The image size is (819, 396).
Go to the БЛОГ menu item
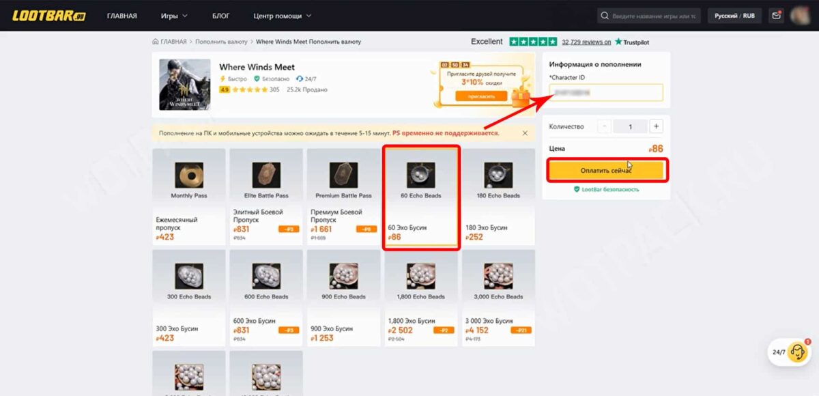click(x=220, y=16)
